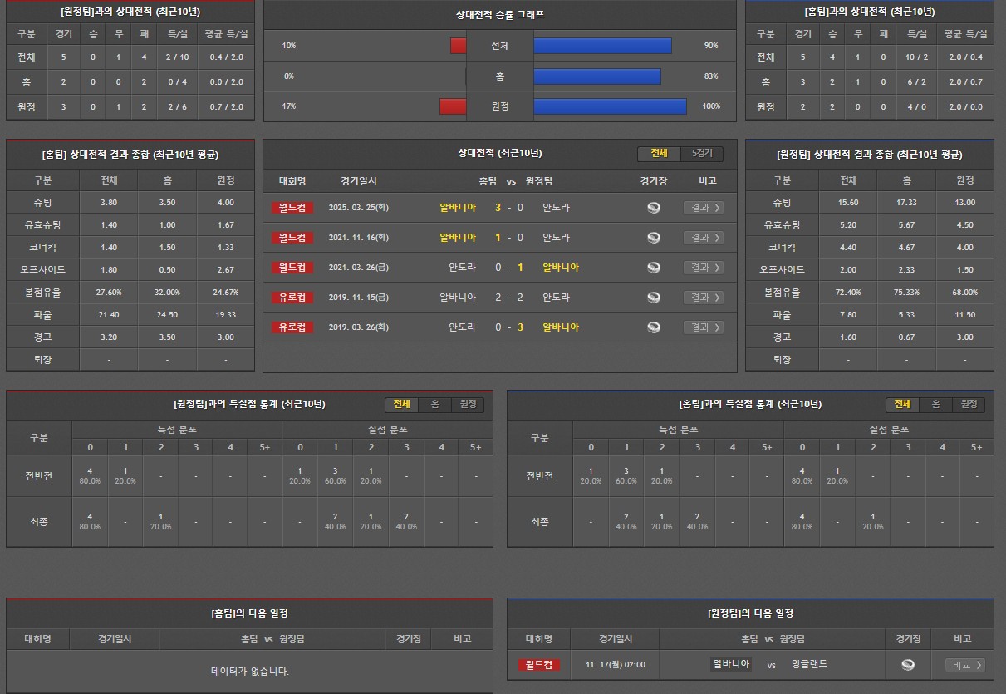Switch [원정팀]과의 득실점 통계 to 원정

click(x=468, y=404)
